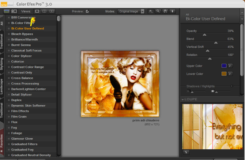Switch to side-by-side preview view
Image resolution: width=245 pixels, height=160 pixels.
(x=51, y=11)
